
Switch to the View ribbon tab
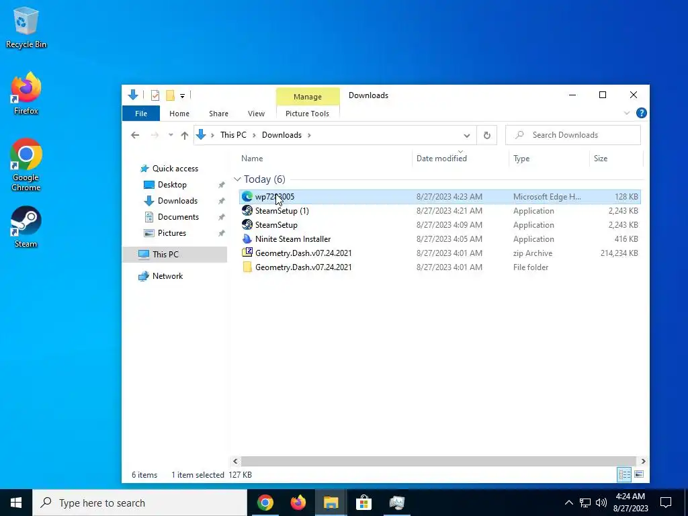[256, 114]
